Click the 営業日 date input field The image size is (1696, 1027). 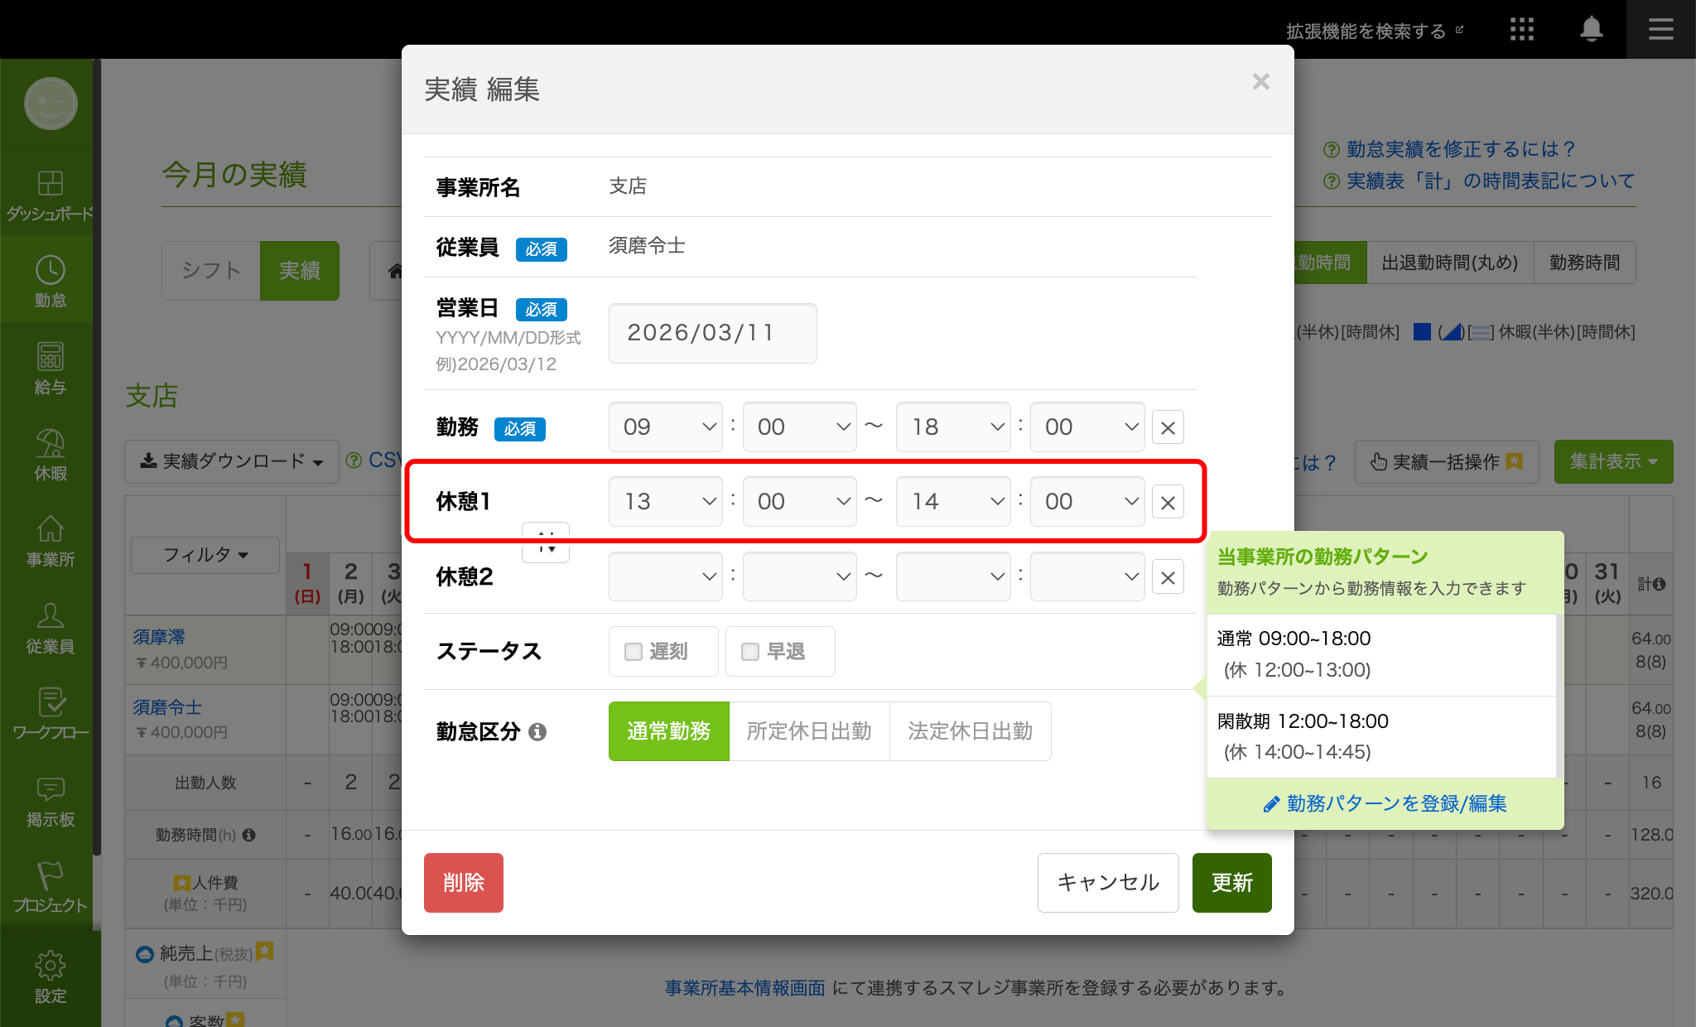pyautogui.click(x=712, y=333)
